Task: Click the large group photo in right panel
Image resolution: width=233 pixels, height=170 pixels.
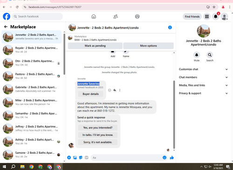Action: coord(204,31)
